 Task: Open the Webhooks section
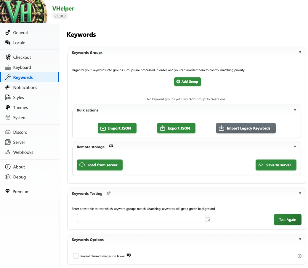tap(23, 152)
